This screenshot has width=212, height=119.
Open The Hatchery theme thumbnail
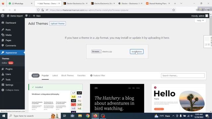click(117, 98)
